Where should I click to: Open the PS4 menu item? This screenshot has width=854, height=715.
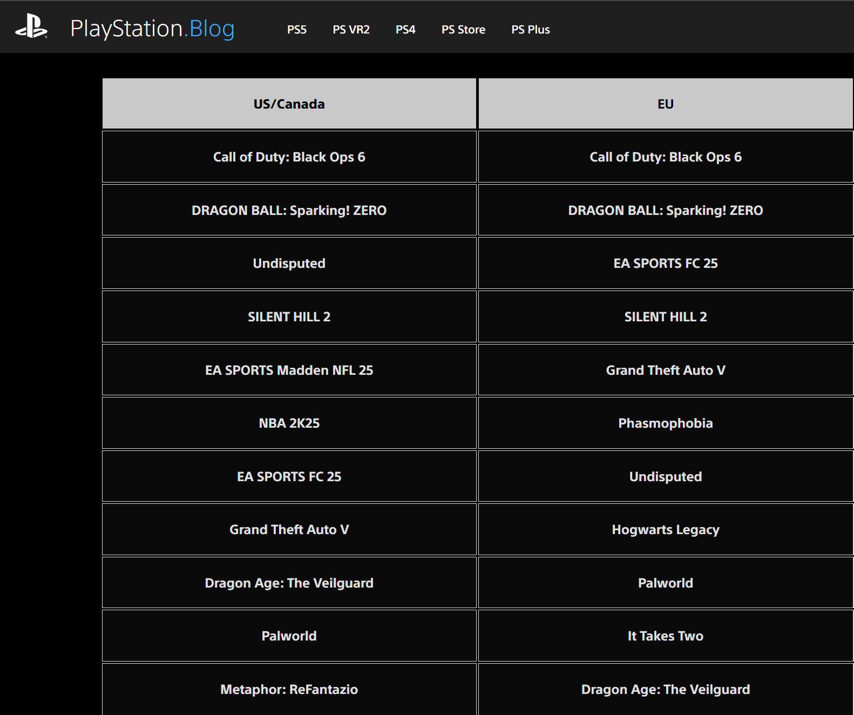405,30
